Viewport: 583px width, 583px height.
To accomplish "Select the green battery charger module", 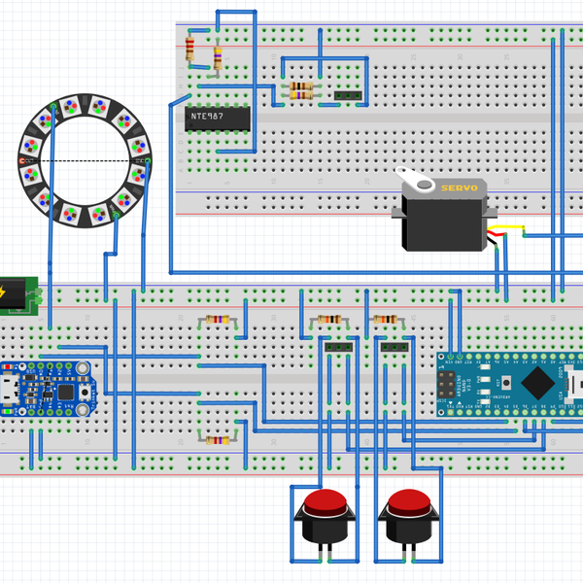I will click(x=18, y=296).
